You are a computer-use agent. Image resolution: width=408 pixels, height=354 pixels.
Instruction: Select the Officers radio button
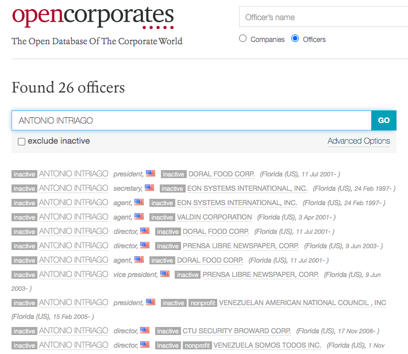point(295,39)
